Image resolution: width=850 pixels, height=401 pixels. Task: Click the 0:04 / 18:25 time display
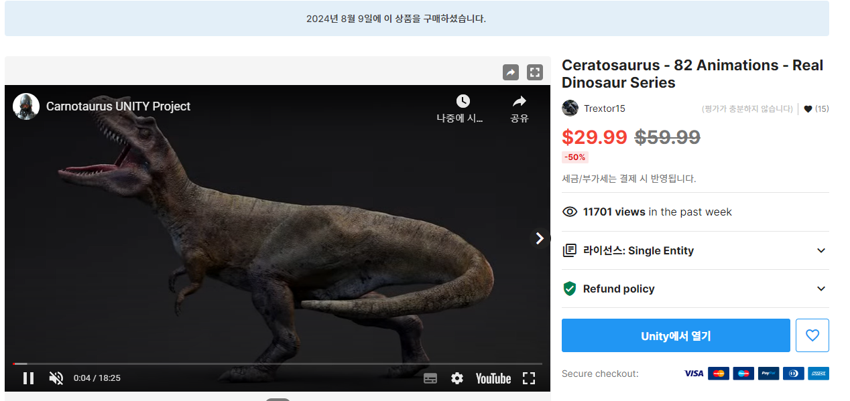point(97,378)
